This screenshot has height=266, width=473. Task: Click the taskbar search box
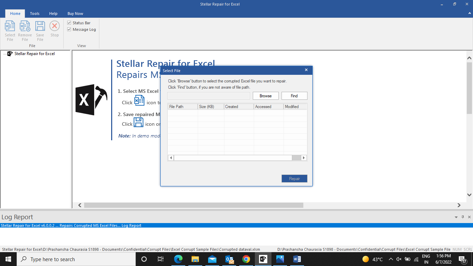(x=76, y=259)
